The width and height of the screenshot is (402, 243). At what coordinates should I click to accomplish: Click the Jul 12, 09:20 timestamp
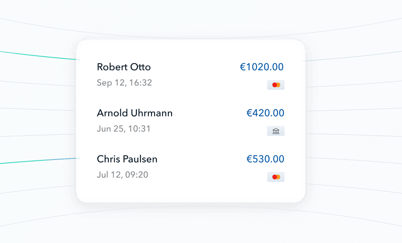pos(122,174)
